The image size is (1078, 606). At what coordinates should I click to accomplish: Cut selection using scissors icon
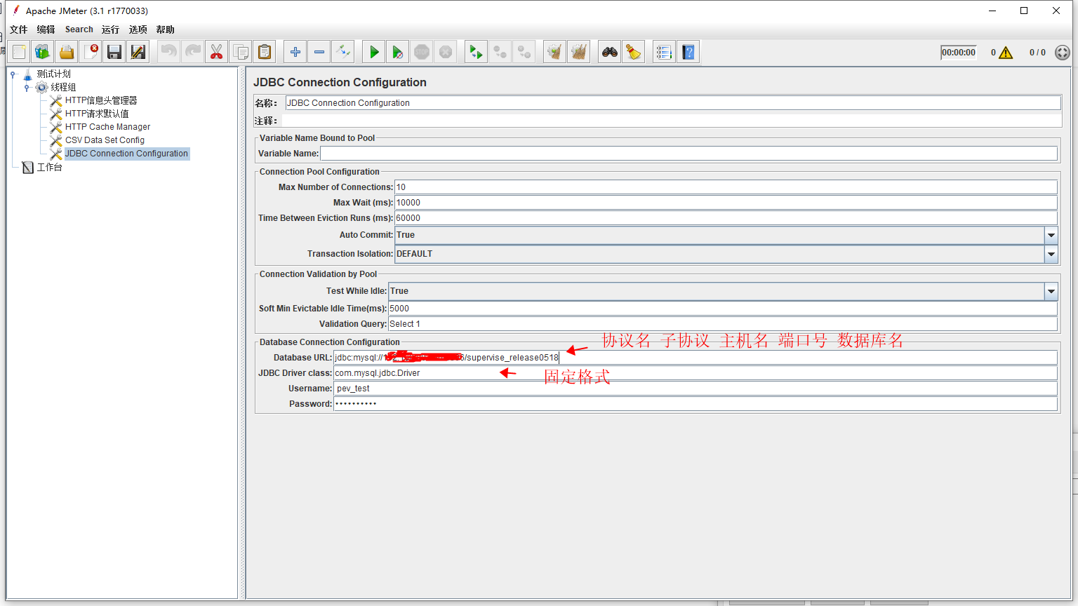(x=216, y=52)
